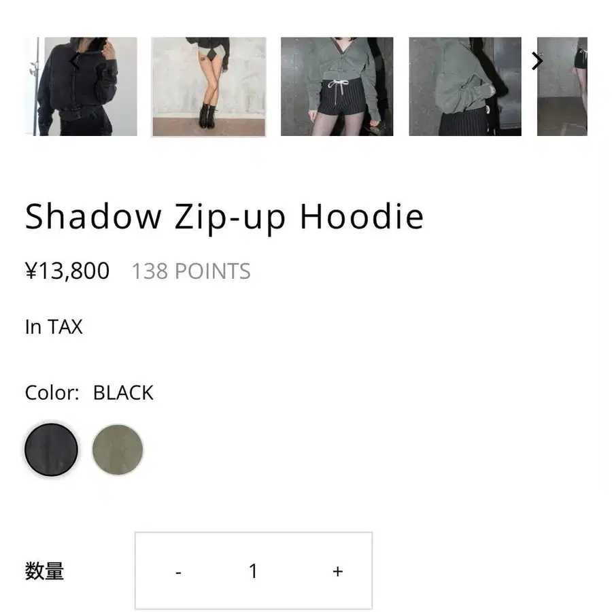Select the BLACK color swatch
The width and height of the screenshot is (612, 612).
(x=51, y=449)
